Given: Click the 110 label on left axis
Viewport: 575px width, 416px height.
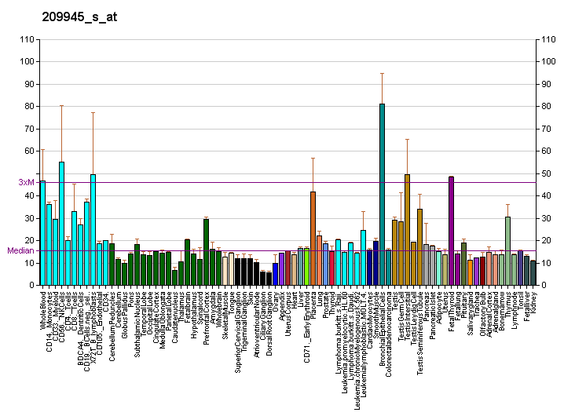Looking at the screenshot, I should (26, 39).
